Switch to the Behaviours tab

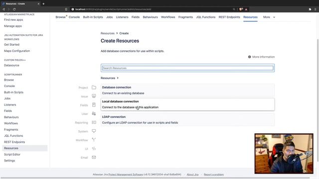(150, 17)
